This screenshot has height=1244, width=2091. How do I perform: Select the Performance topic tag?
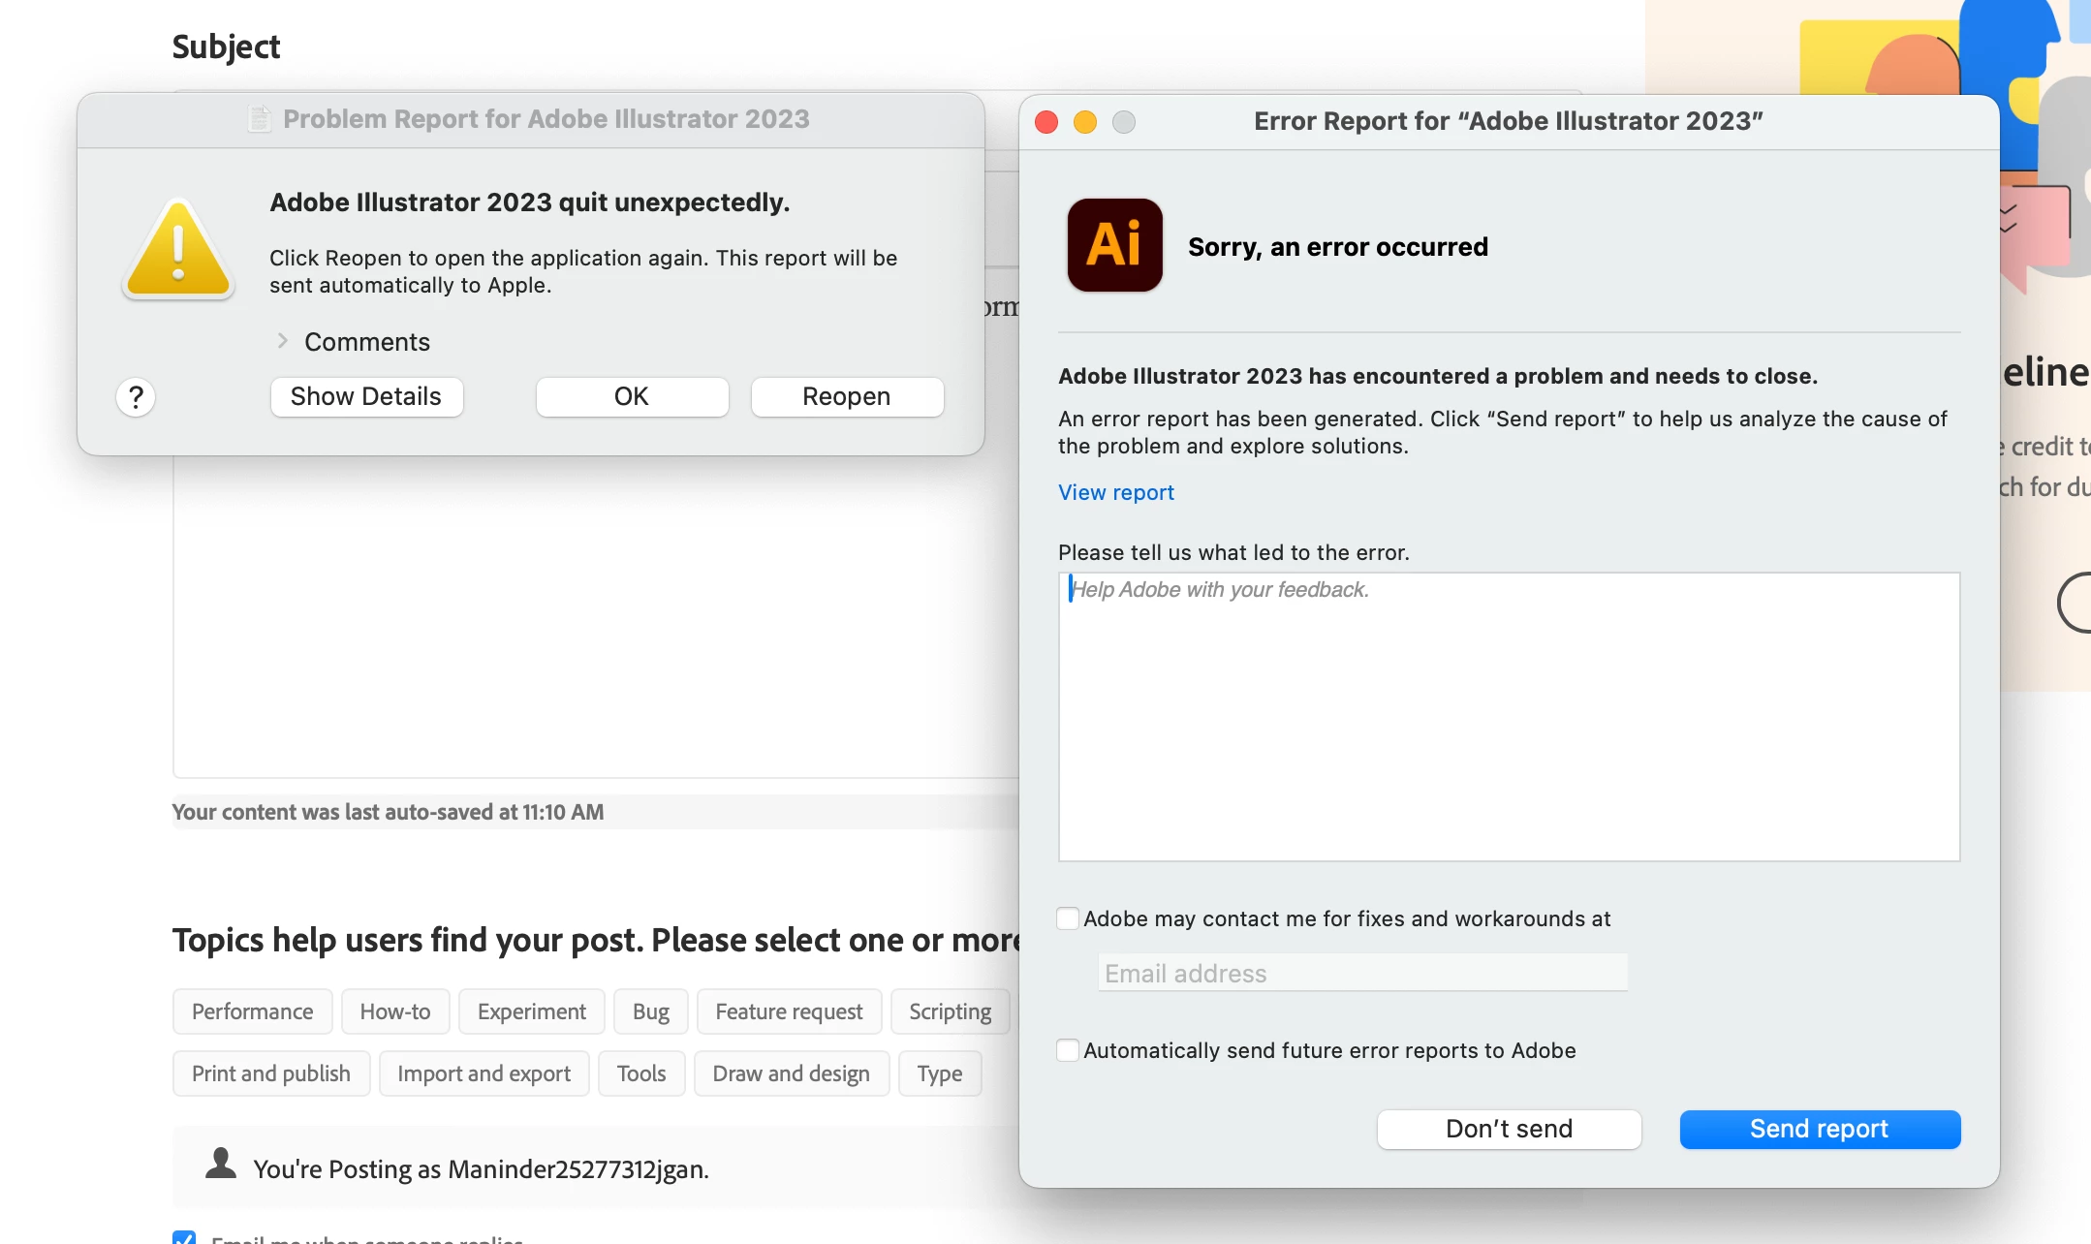coord(252,1011)
